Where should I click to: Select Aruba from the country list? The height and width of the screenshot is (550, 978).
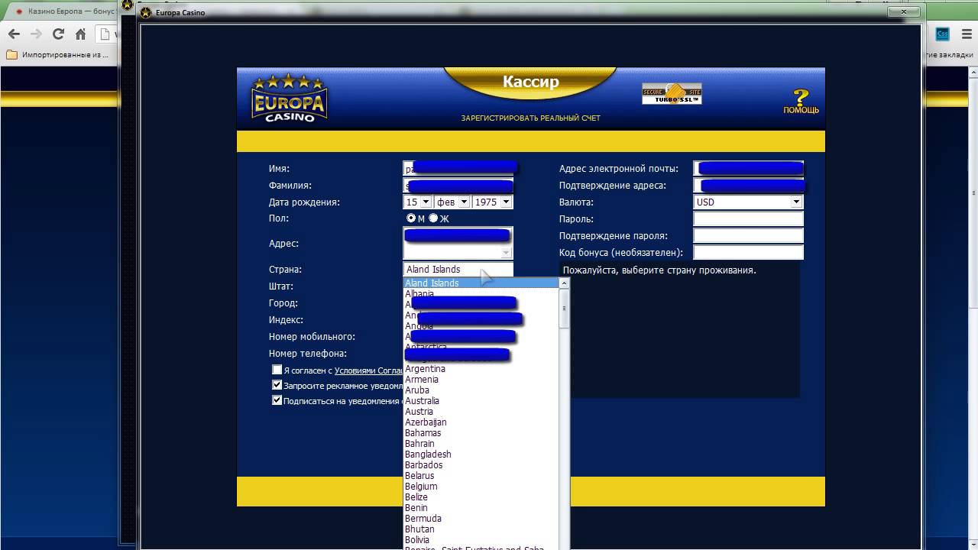point(482,390)
